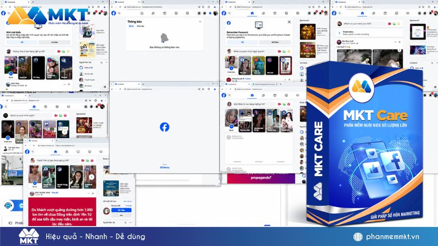Click the Facebook logo in the loading window
The width and height of the screenshot is (438, 246).
pos(164,127)
